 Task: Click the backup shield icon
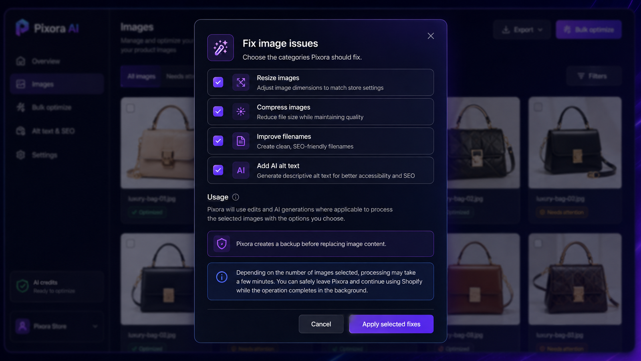222,243
